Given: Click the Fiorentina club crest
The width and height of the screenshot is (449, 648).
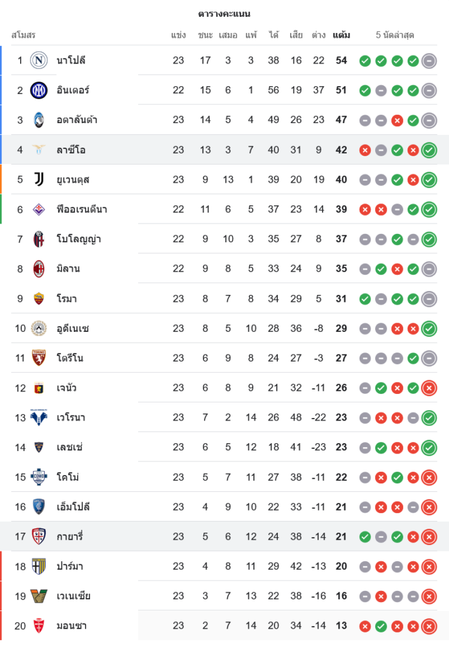Looking at the screenshot, I should pyautogui.click(x=39, y=209).
